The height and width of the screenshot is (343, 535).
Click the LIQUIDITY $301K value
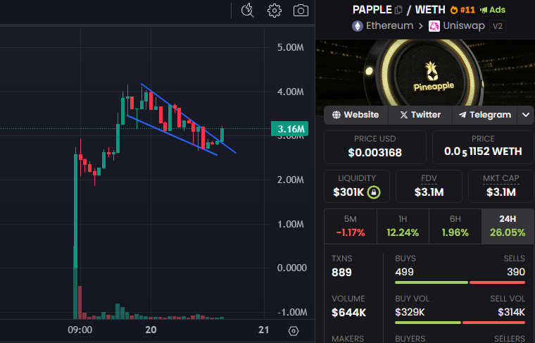[348, 192]
